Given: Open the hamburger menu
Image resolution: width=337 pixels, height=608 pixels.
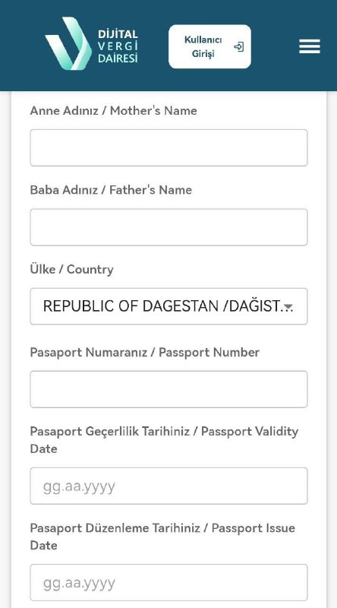Looking at the screenshot, I should point(310,46).
